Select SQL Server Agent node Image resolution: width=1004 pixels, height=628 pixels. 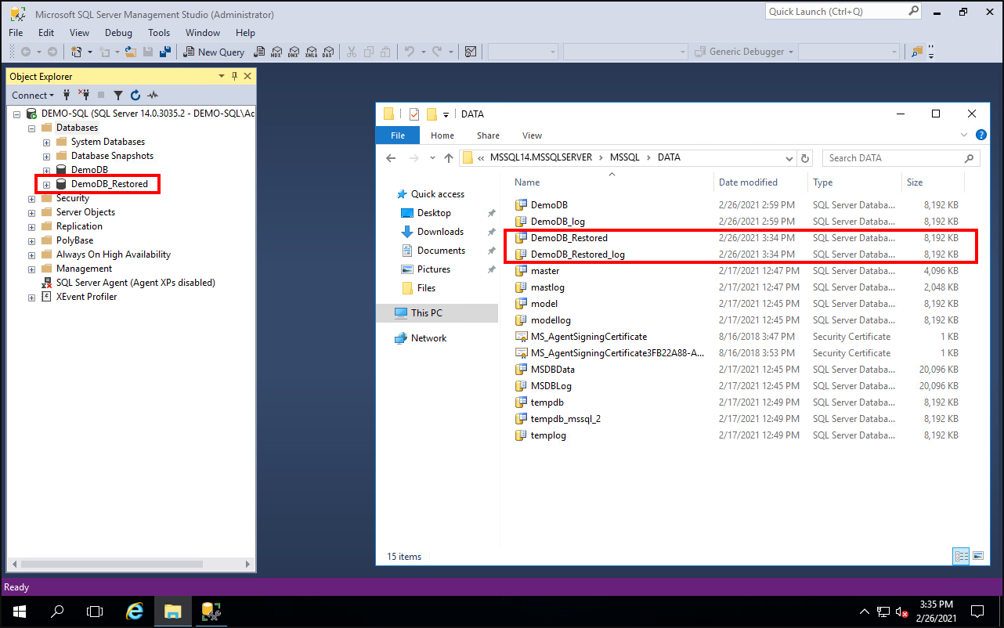135,283
